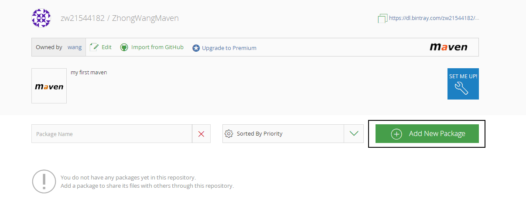The image size is (526, 206).
Task: Clear the package name with red X
Action: pyautogui.click(x=201, y=134)
